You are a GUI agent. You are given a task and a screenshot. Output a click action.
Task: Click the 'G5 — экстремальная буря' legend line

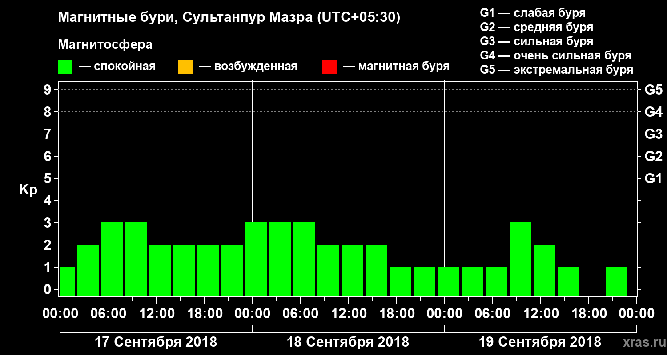click(557, 70)
